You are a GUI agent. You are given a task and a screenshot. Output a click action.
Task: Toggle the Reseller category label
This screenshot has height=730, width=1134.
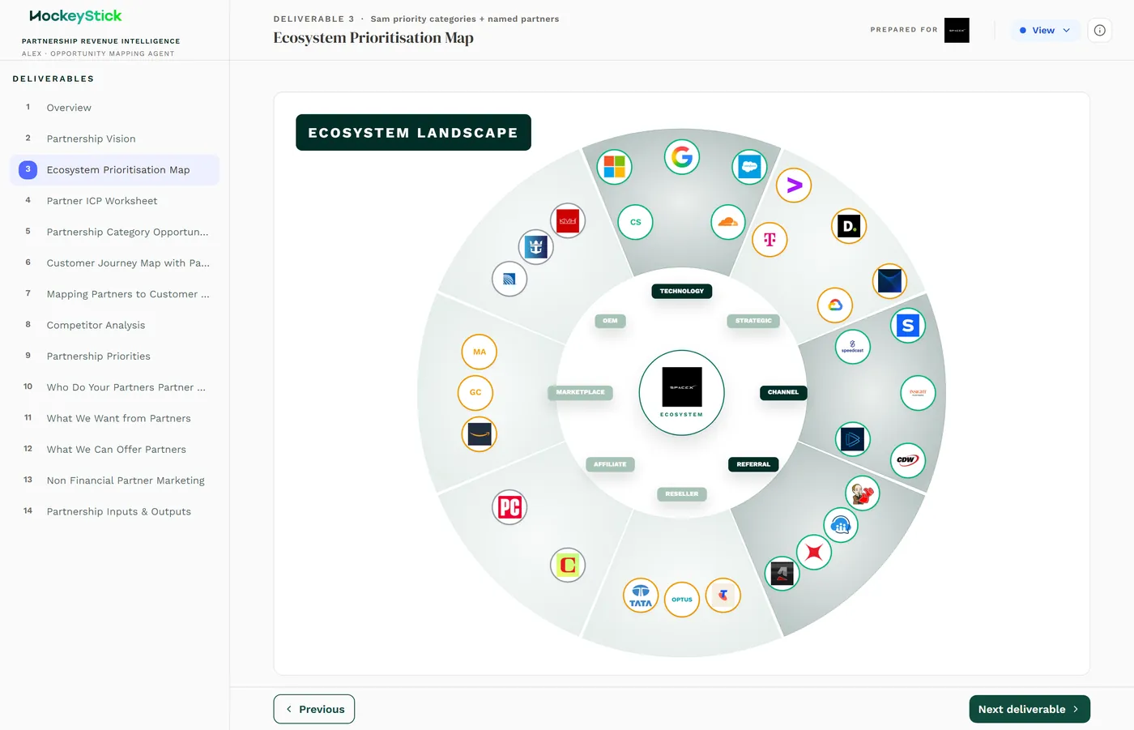(x=682, y=493)
